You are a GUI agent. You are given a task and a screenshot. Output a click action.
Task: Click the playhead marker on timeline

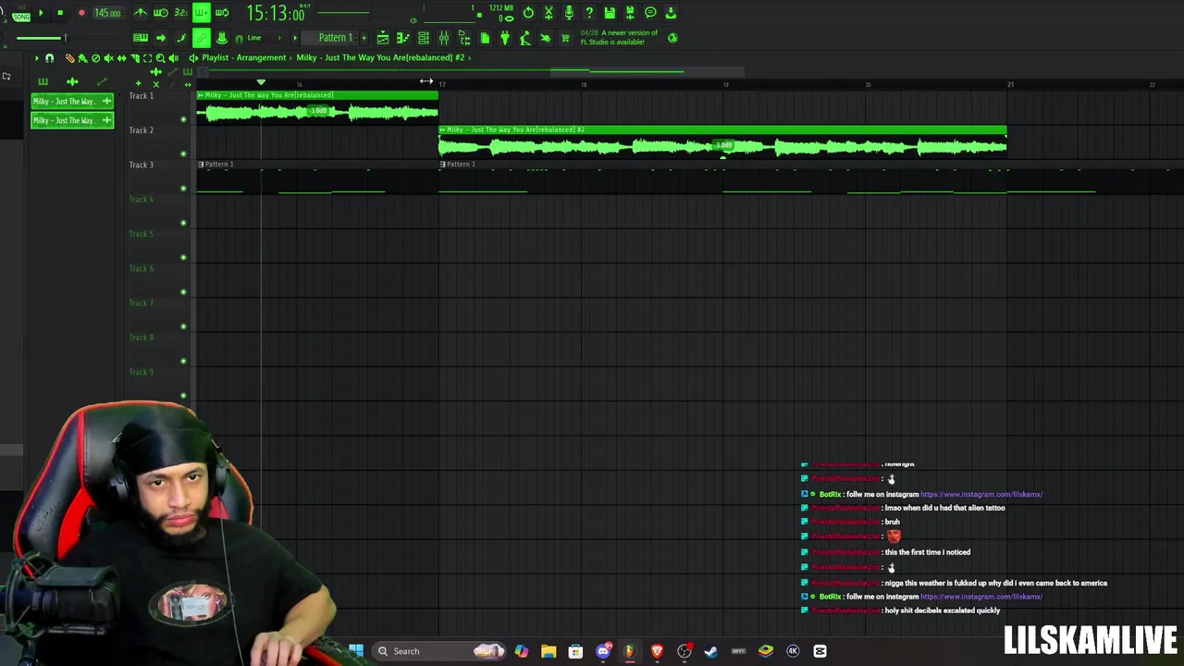point(261,82)
